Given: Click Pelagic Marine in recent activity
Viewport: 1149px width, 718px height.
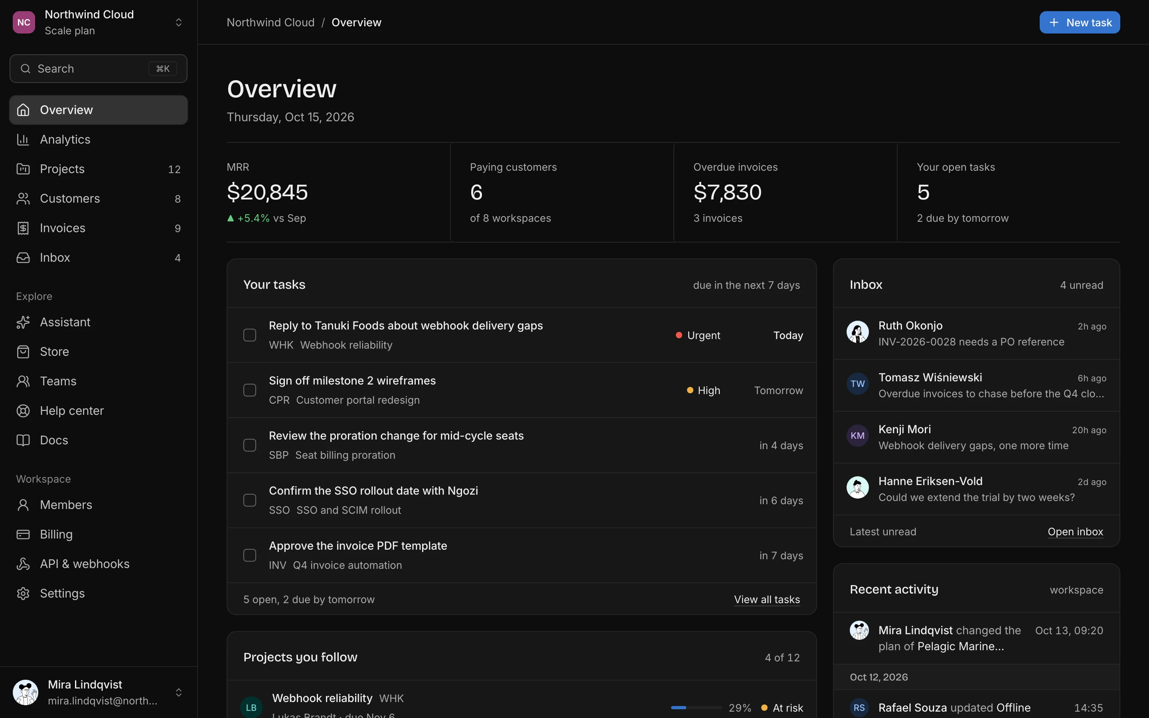Looking at the screenshot, I should 961,646.
